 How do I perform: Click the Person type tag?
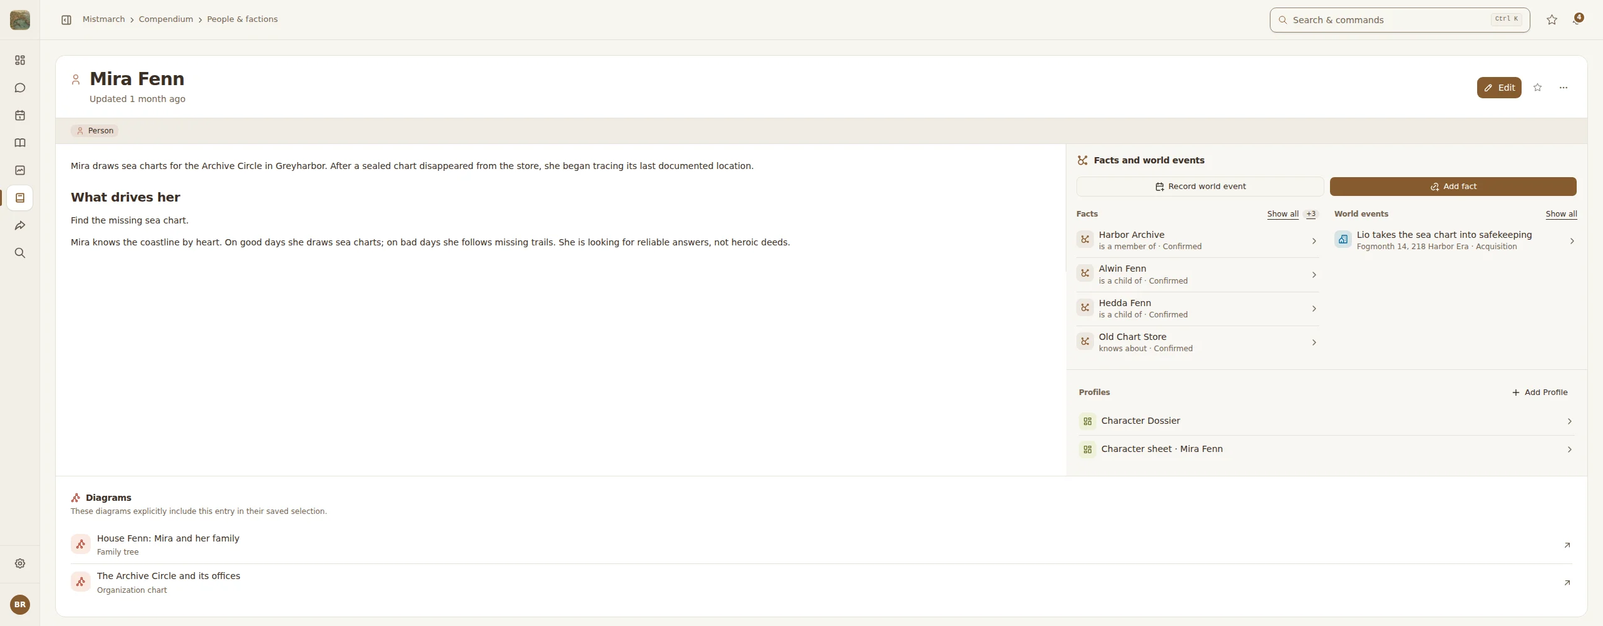[x=95, y=131]
